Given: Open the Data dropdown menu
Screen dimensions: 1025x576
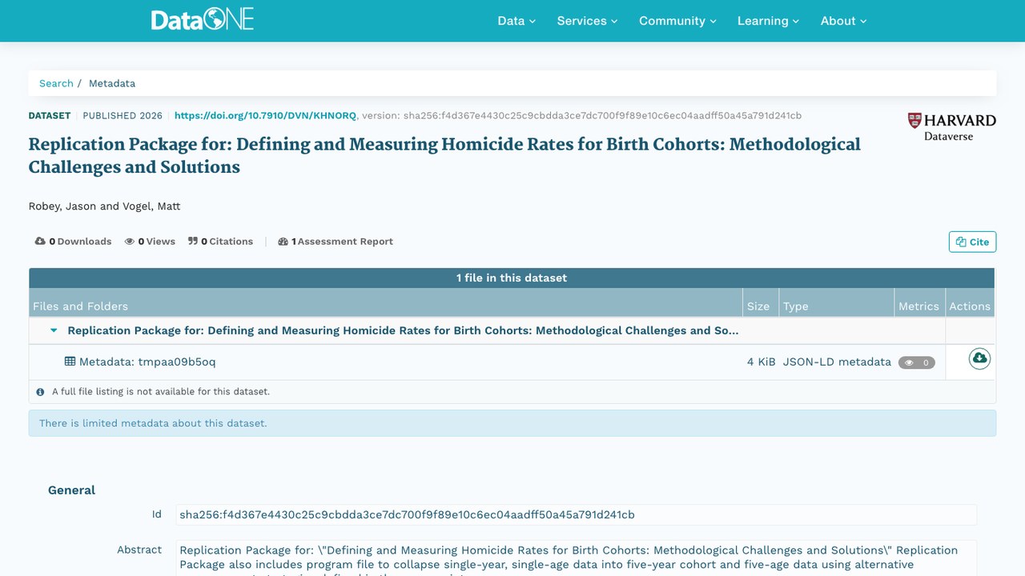Looking at the screenshot, I should [x=517, y=21].
